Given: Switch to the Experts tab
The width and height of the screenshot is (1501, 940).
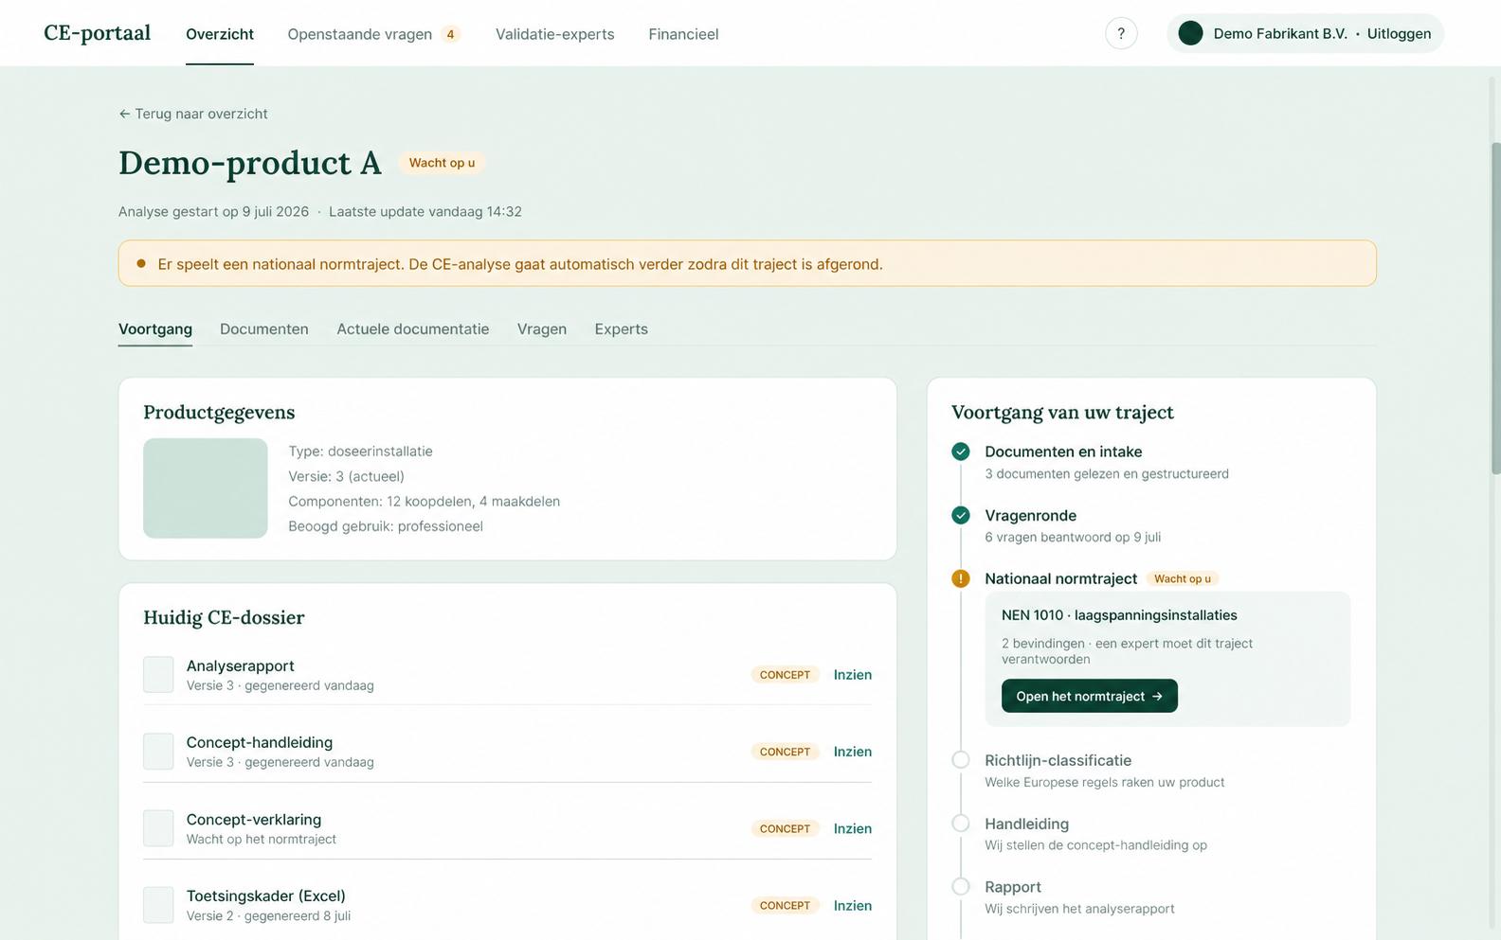Looking at the screenshot, I should click(x=622, y=329).
